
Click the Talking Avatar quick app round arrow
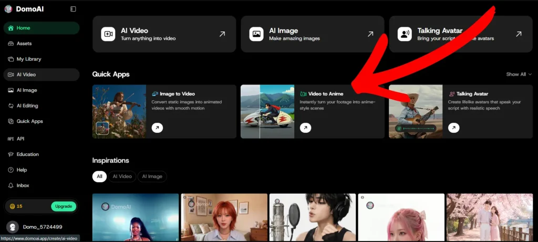(x=453, y=128)
